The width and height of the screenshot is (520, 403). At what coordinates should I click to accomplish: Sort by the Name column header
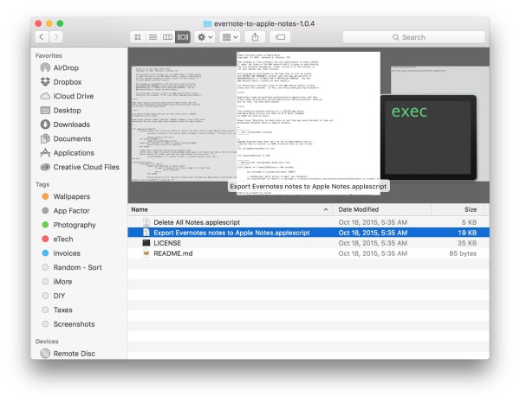(x=140, y=210)
